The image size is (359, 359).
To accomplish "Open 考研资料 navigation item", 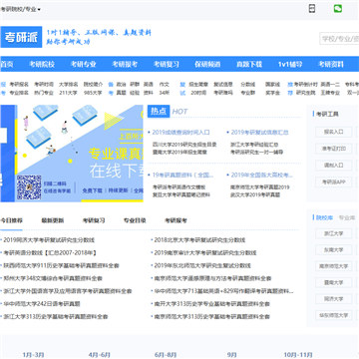I will click(331, 64).
